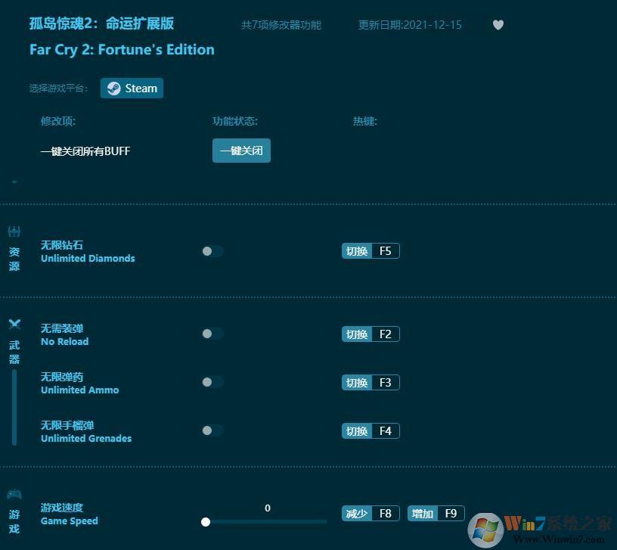617x550 pixels.
Task: Click the Steam logo icon on the platform button
Action: (113, 88)
